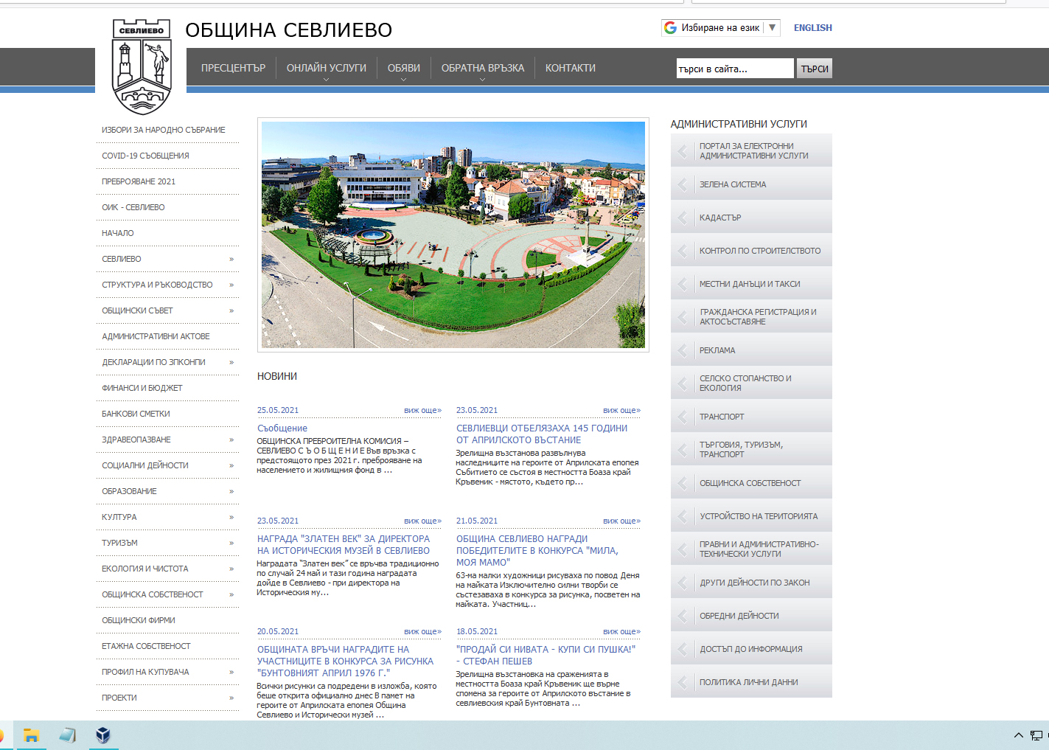This screenshot has height=750, width=1049.
Task: Open the ПРЕСЦЕНТЪР menu item
Action: click(x=233, y=68)
